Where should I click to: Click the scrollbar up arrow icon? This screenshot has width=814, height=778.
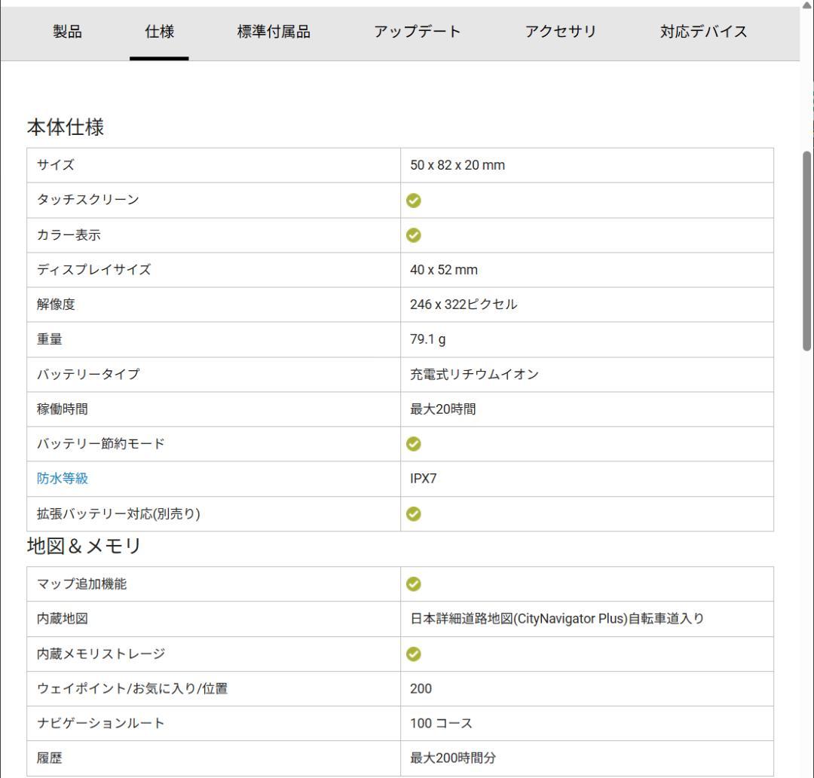click(807, 6)
